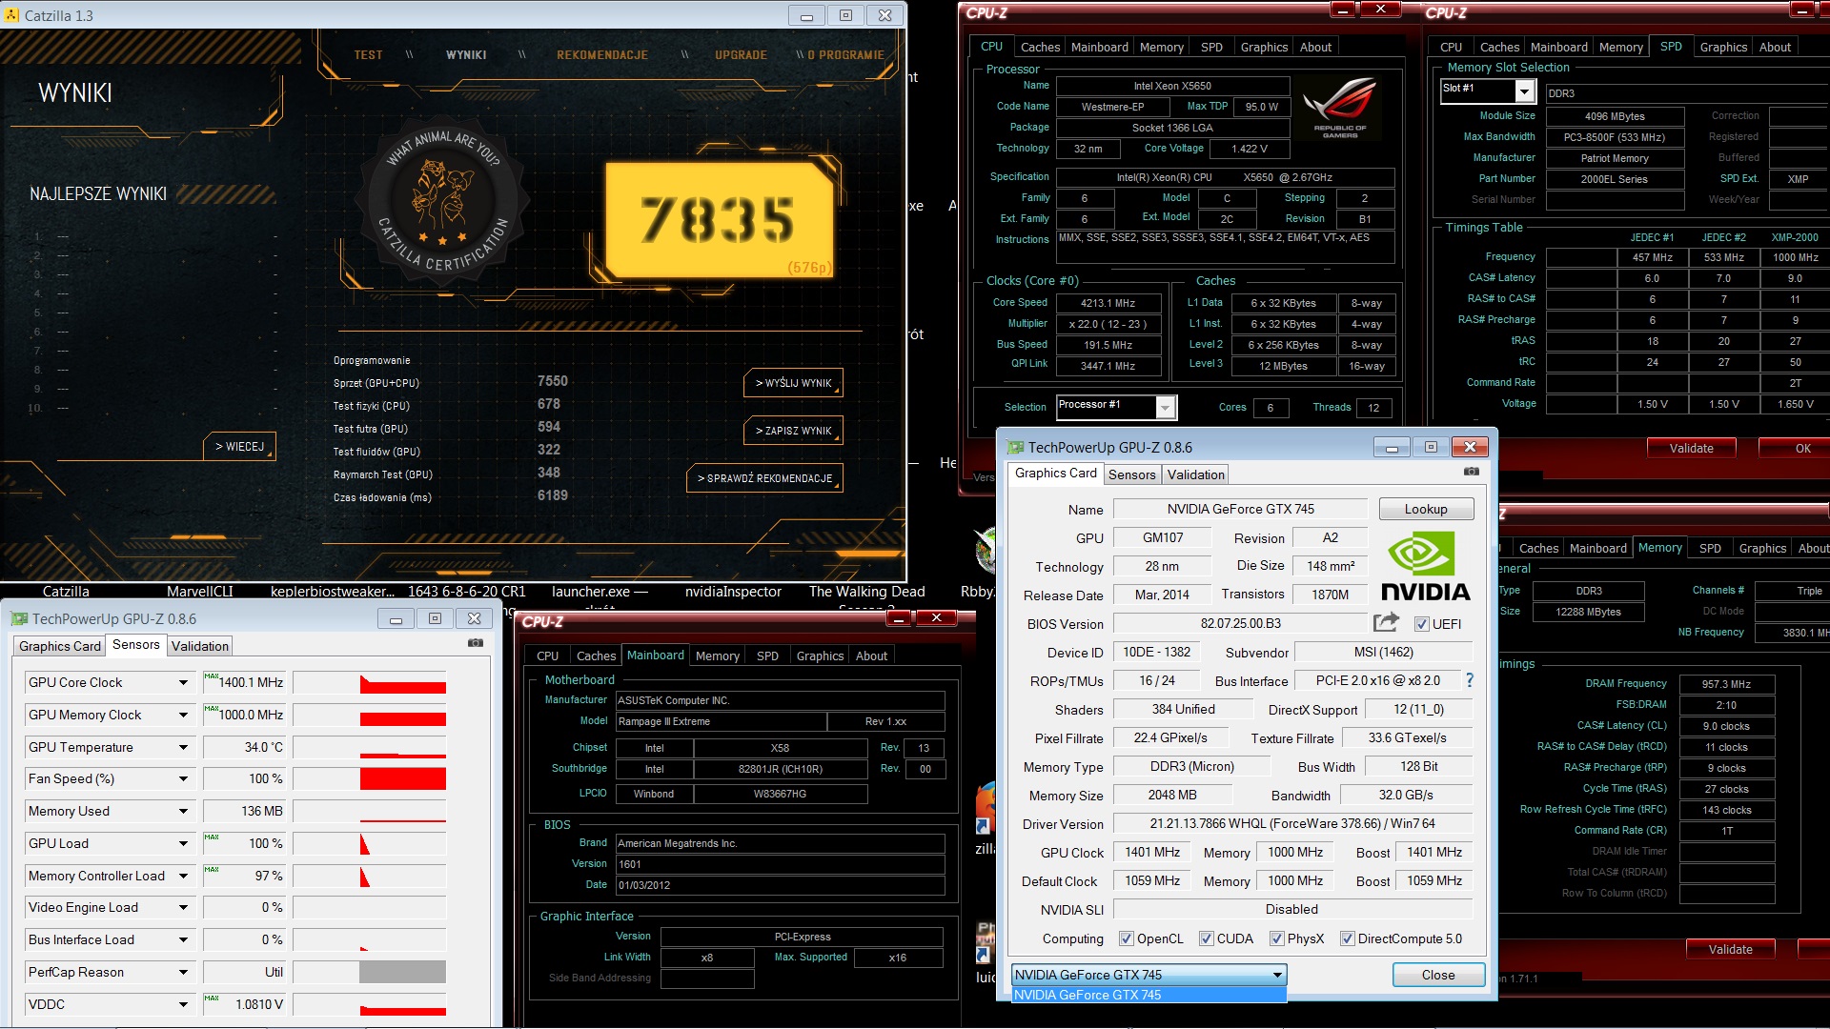The width and height of the screenshot is (1830, 1029).
Task: Click the launcher.exe desktop icon label
Action: click(x=600, y=592)
